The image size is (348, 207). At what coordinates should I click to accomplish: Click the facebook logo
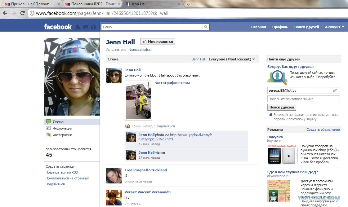(x=58, y=27)
